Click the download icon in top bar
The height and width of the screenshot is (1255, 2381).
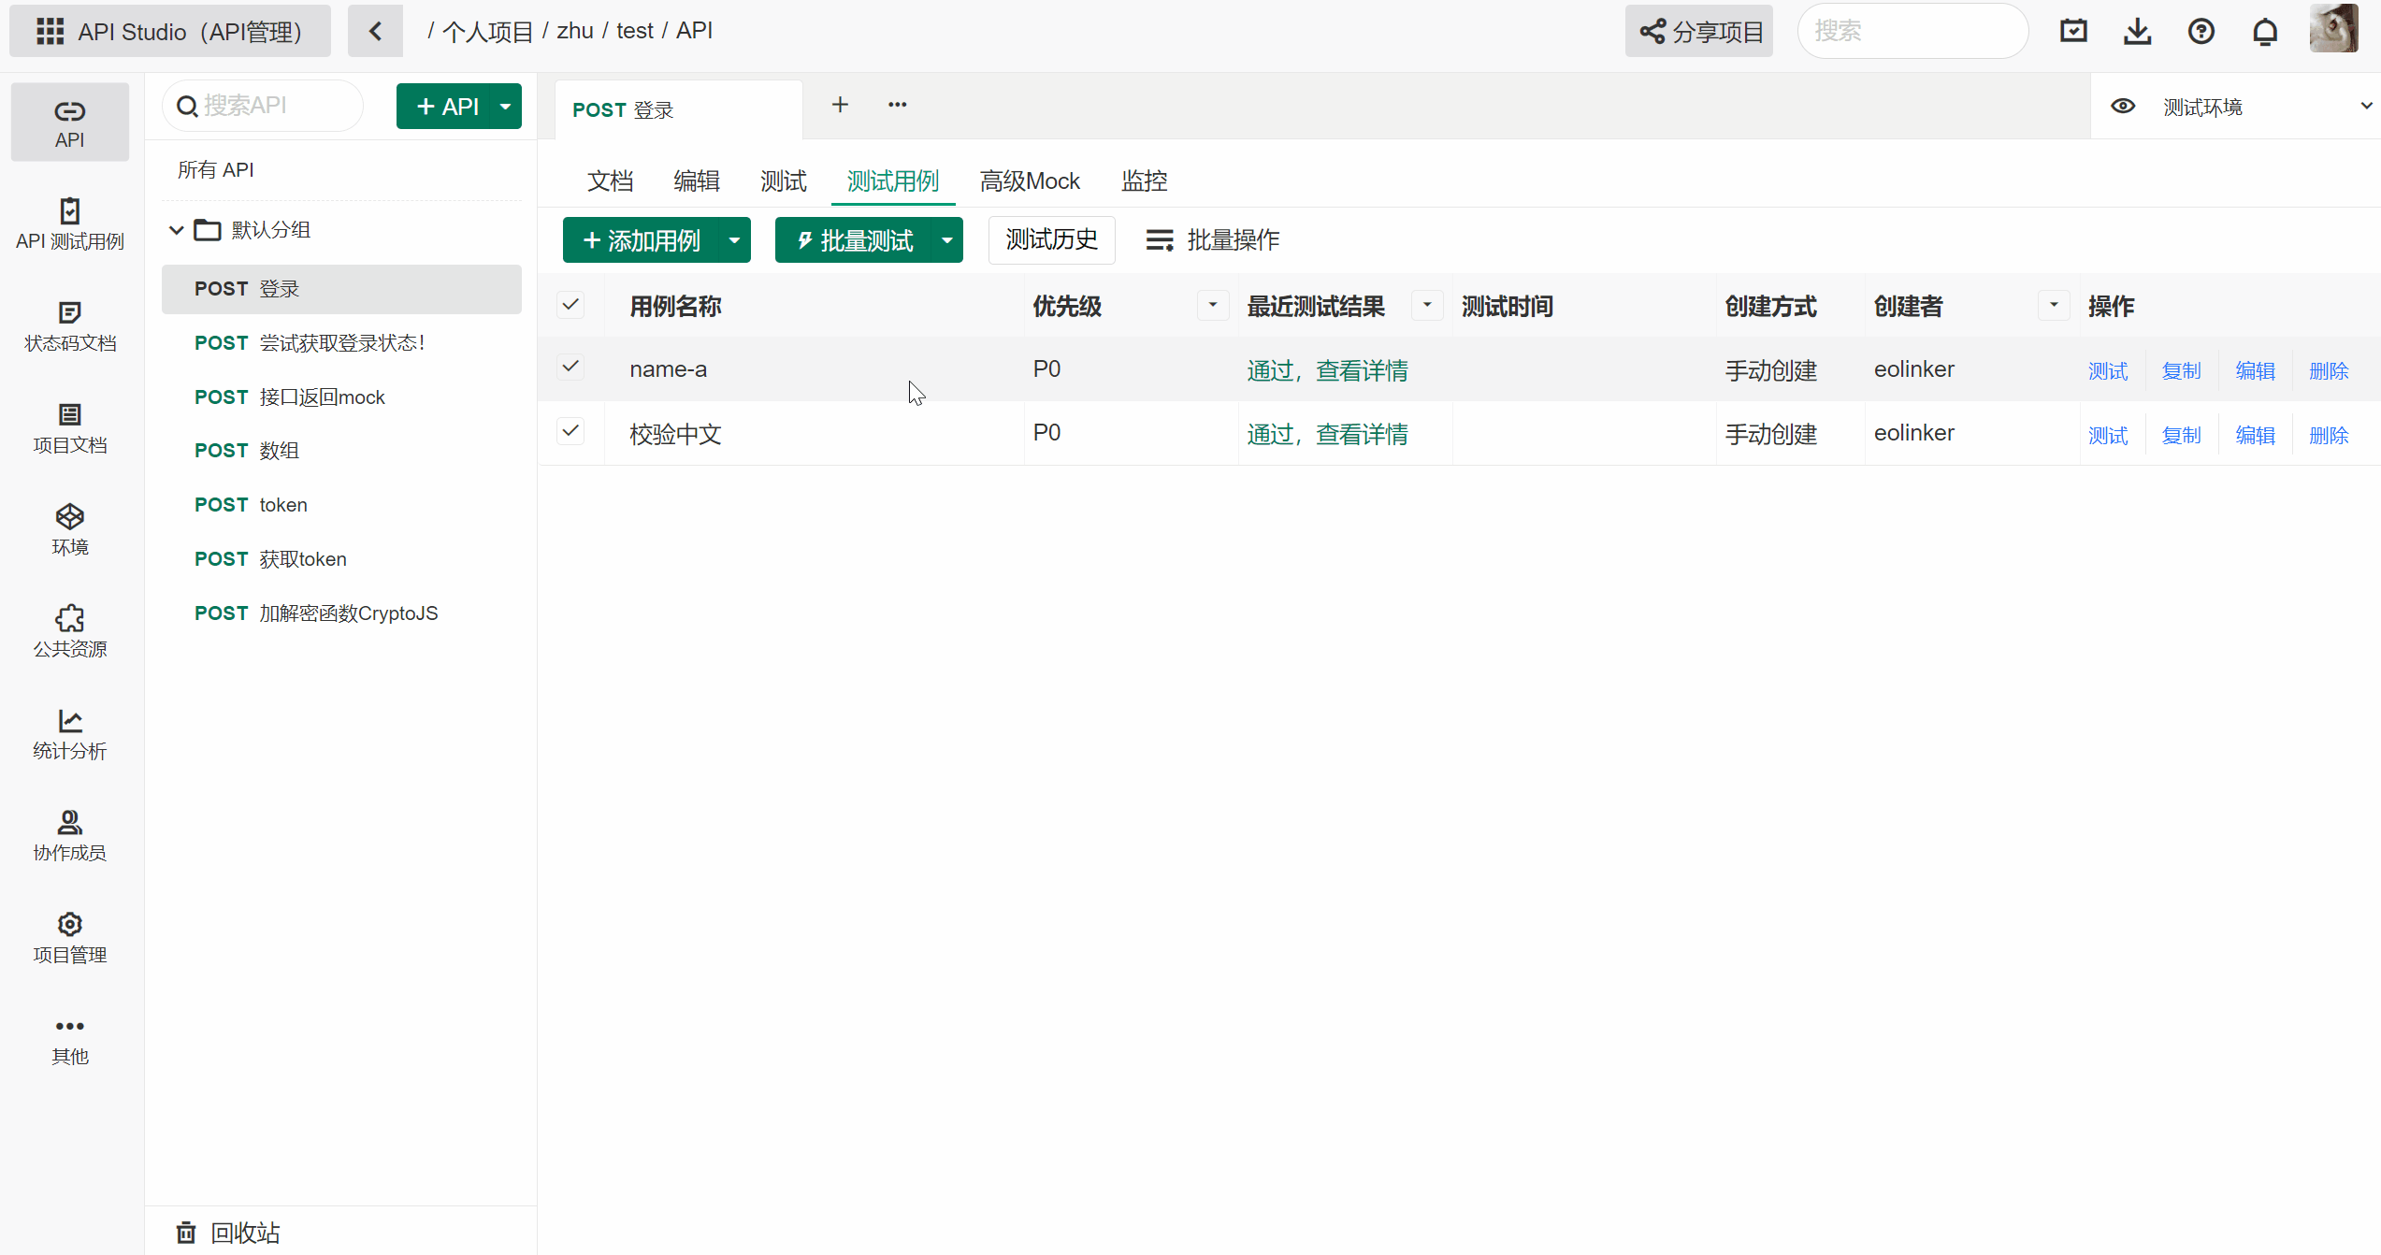pyautogui.click(x=2137, y=32)
